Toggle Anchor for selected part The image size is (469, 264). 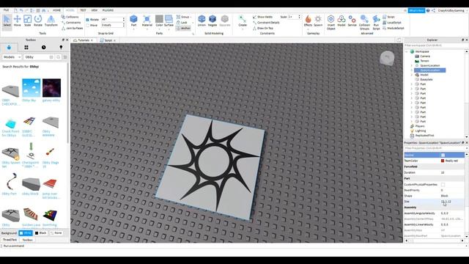pyautogui.click(x=184, y=28)
